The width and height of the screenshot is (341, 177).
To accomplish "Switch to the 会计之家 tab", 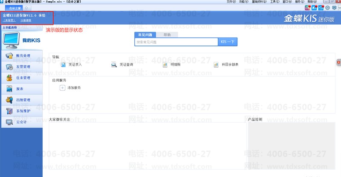I will [x=14, y=8].
